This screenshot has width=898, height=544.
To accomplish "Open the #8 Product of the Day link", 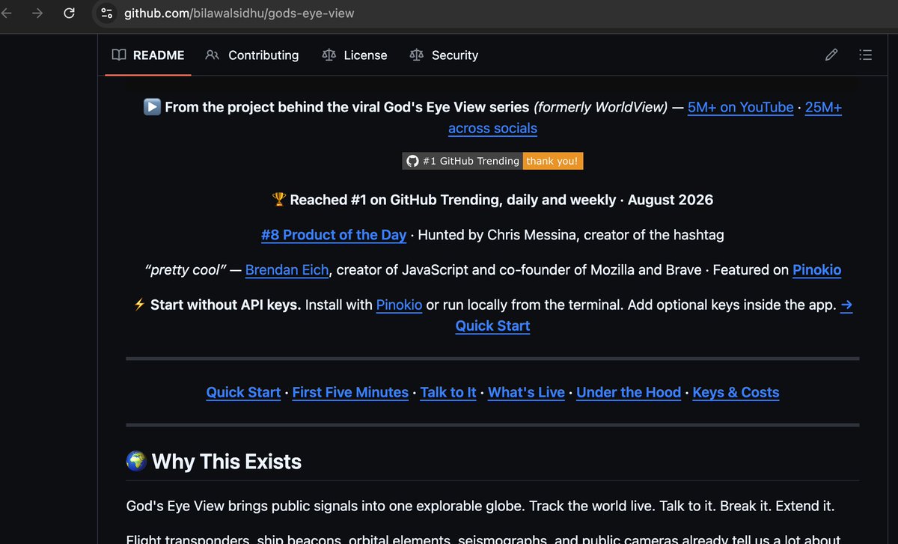I will [x=334, y=234].
